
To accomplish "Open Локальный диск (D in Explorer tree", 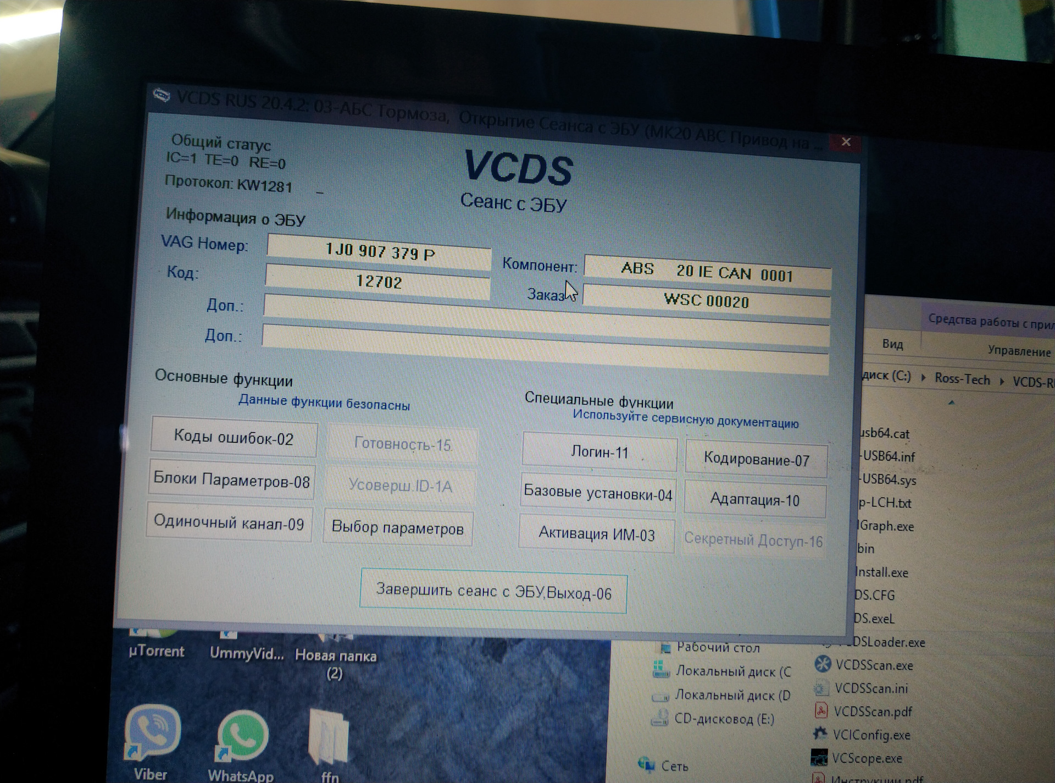I will (x=721, y=694).
